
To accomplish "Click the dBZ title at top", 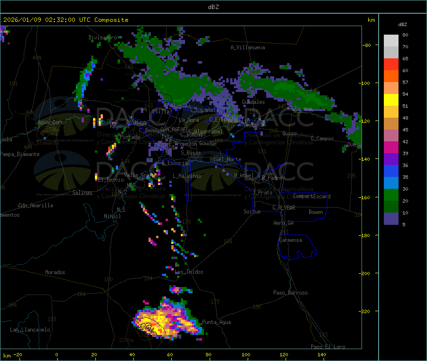I will [x=213, y=7].
